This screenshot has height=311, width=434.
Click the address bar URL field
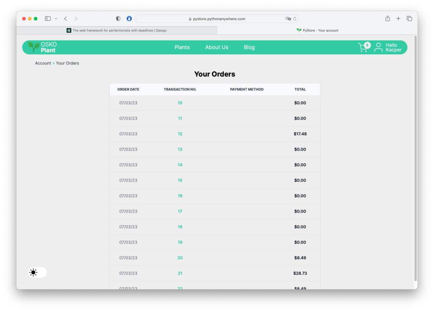pos(217,19)
